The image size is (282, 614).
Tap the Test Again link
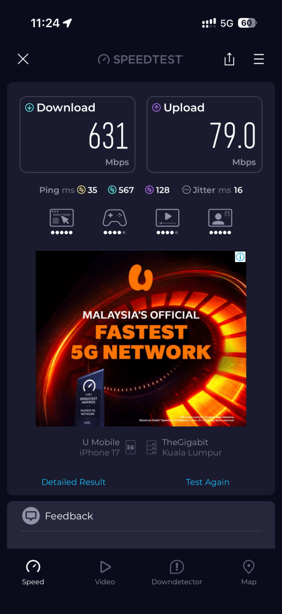(x=208, y=482)
